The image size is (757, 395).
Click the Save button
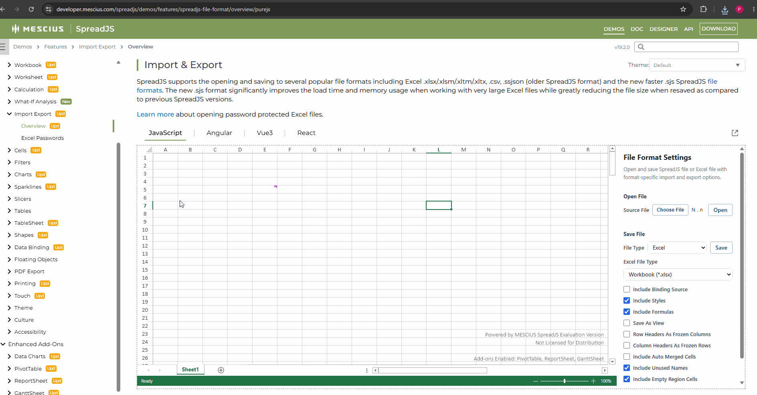pos(721,248)
